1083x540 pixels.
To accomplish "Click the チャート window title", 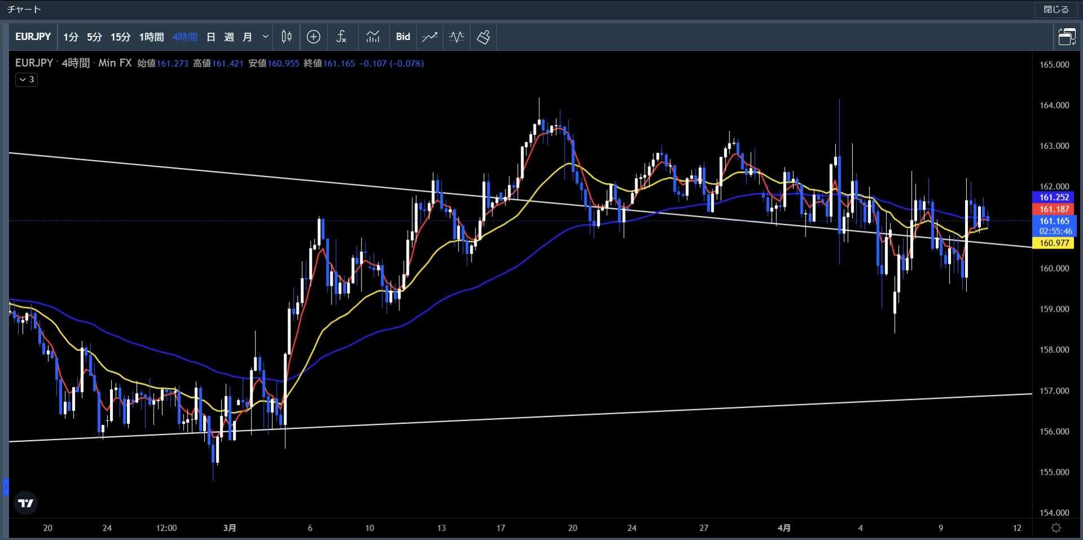I will point(24,9).
